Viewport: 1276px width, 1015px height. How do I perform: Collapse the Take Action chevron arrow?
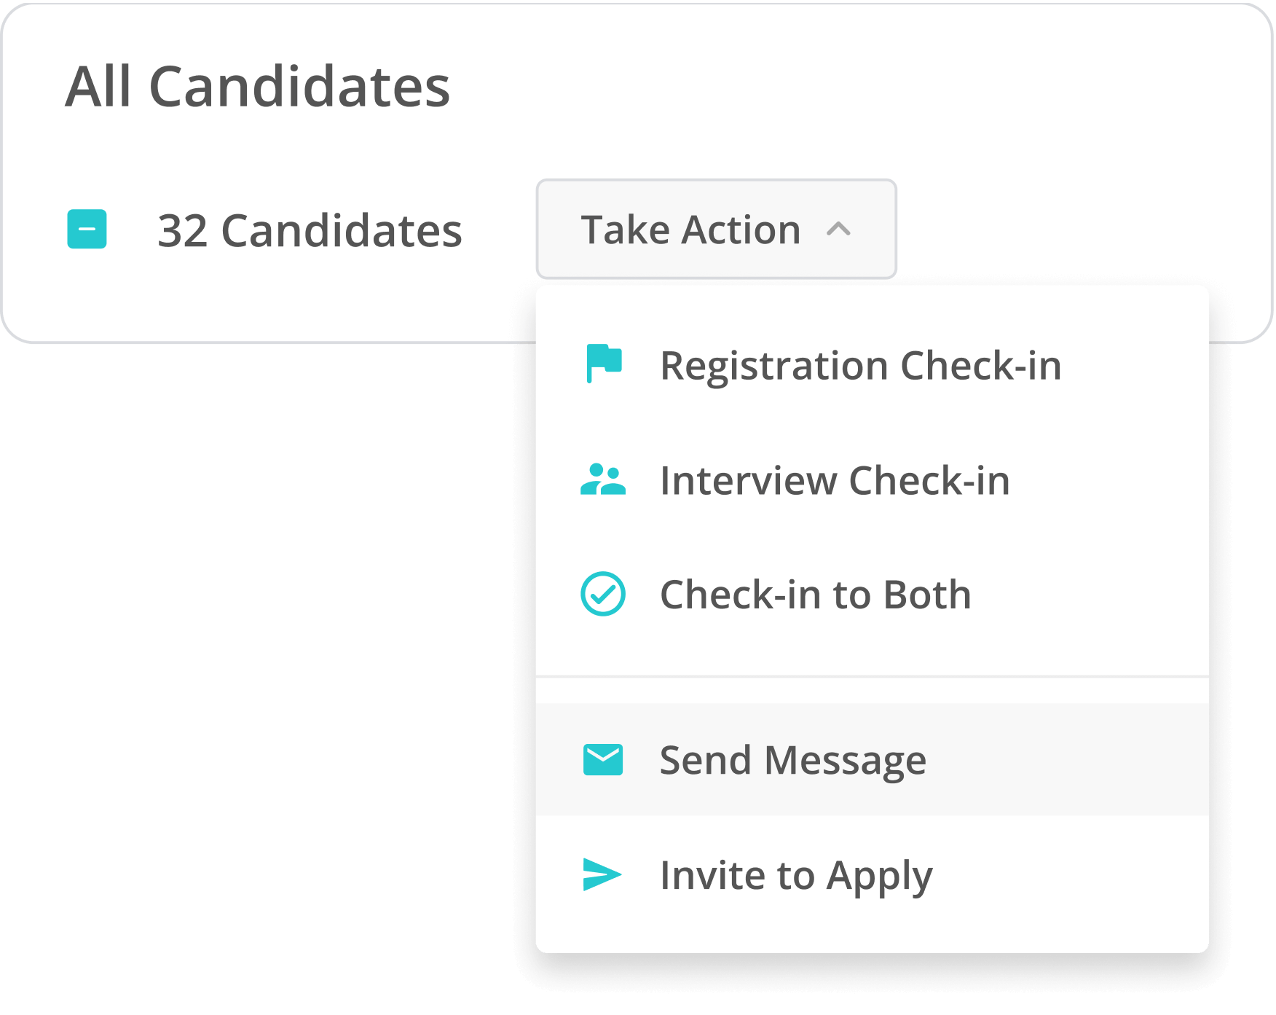coord(838,230)
